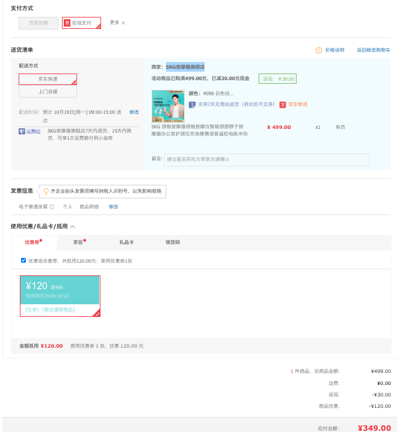Click 修改 in 发票信息 section
This screenshot has height=432, width=397.
coord(113,207)
